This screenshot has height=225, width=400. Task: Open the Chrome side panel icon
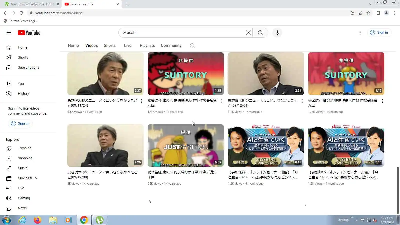tap(378, 13)
